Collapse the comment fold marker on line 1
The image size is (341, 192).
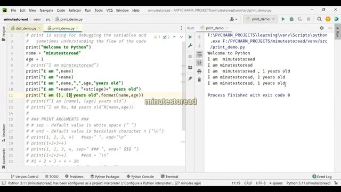point(23,36)
